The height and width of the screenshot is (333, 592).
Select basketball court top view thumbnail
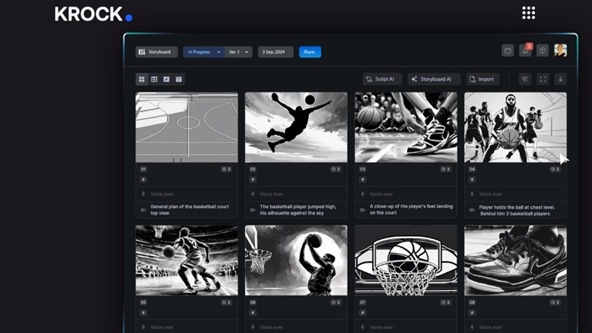tap(187, 127)
